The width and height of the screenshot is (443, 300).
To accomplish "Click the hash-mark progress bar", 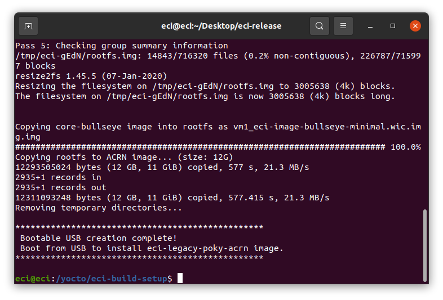I will [200, 147].
